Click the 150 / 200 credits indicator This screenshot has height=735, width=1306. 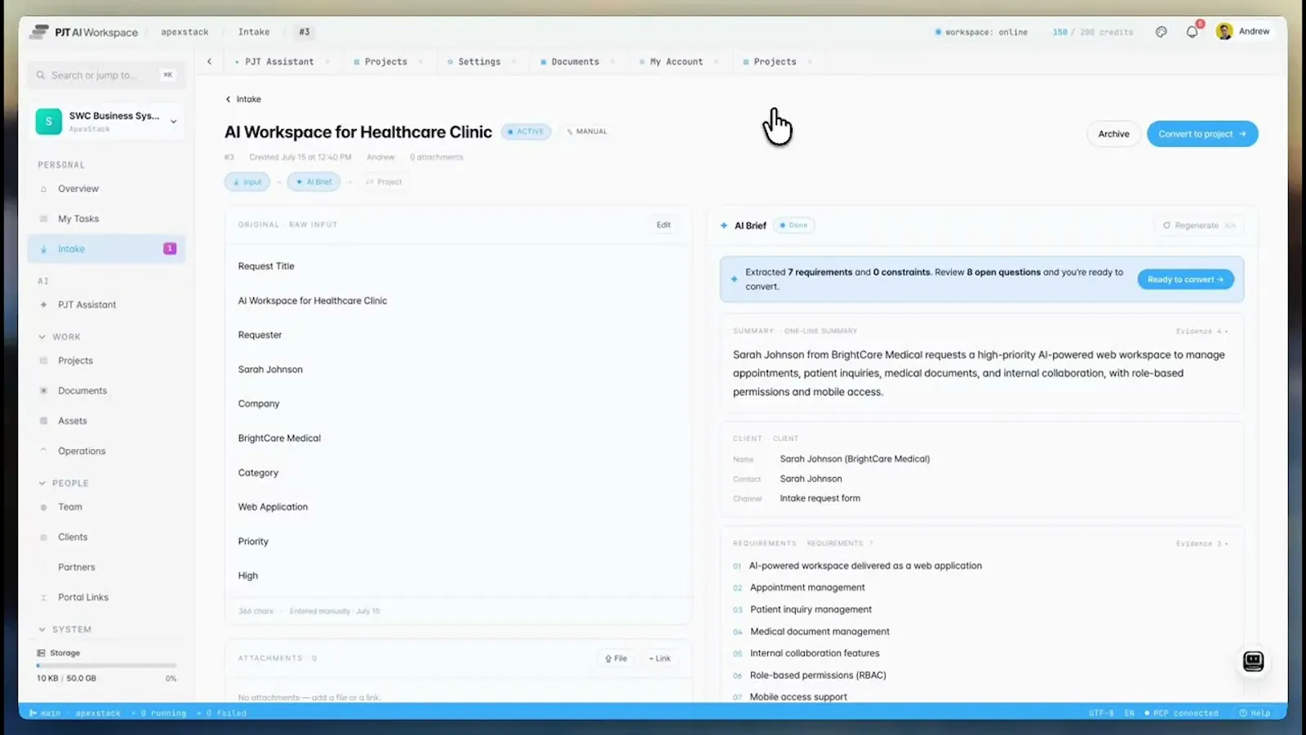pyautogui.click(x=1092, y=32)
